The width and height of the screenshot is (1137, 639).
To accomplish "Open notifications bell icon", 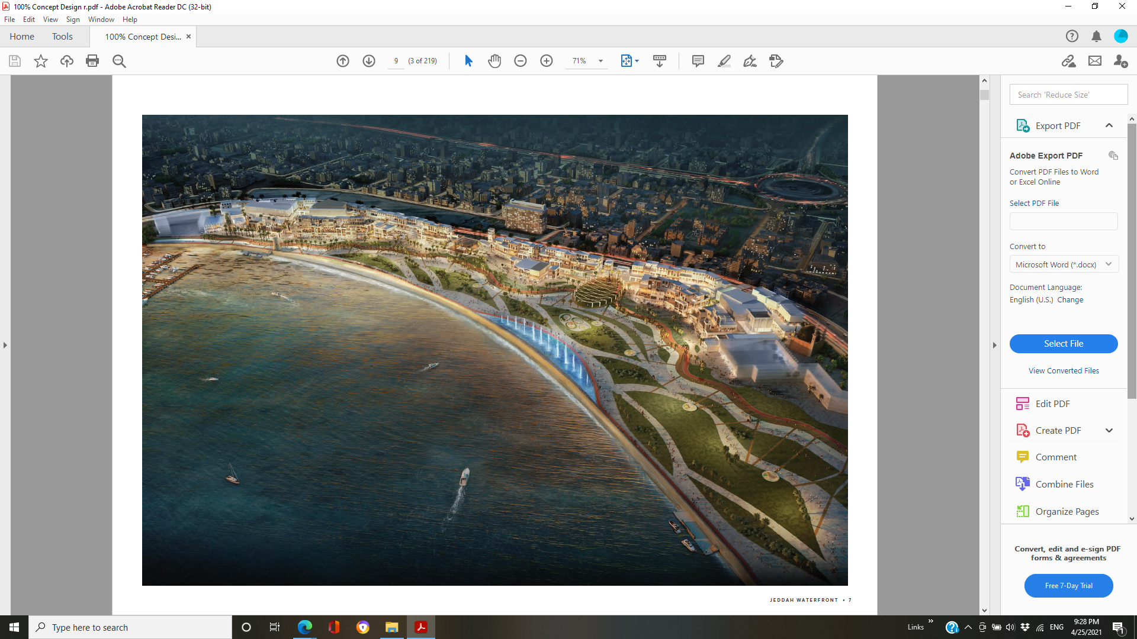I will pyautogui.click(x=1096, y=36).
